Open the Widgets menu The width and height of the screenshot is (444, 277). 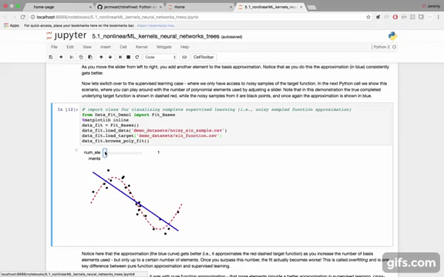pos(164,47)
